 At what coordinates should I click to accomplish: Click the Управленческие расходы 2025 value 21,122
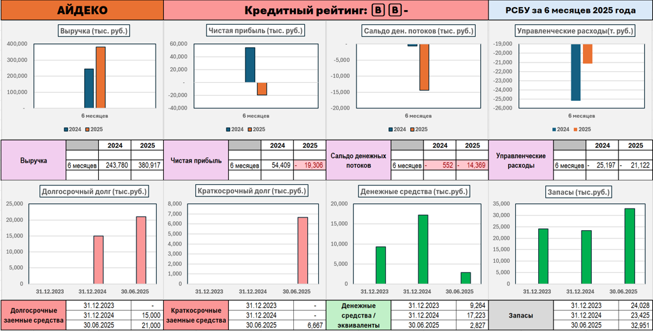click(x=635, y=165)
